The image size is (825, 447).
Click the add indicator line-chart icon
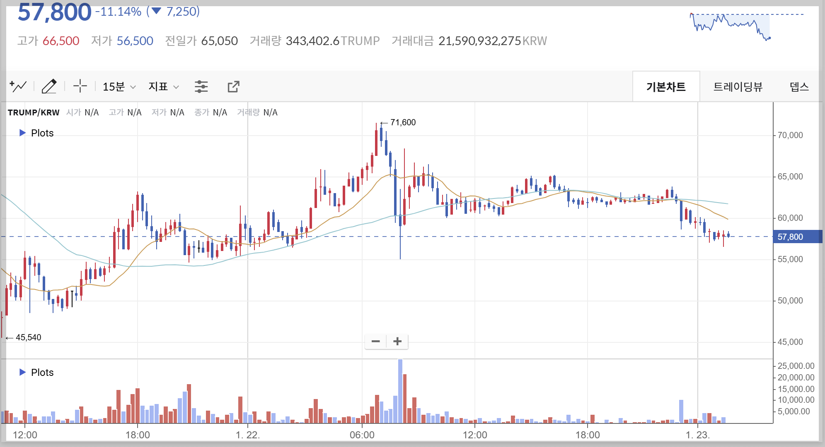(x=18, y=86)
